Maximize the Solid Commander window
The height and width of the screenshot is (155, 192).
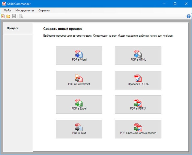(x=175, y=4)
